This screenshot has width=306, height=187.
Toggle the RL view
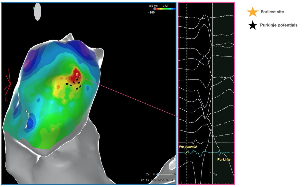[x=171, y=180]
